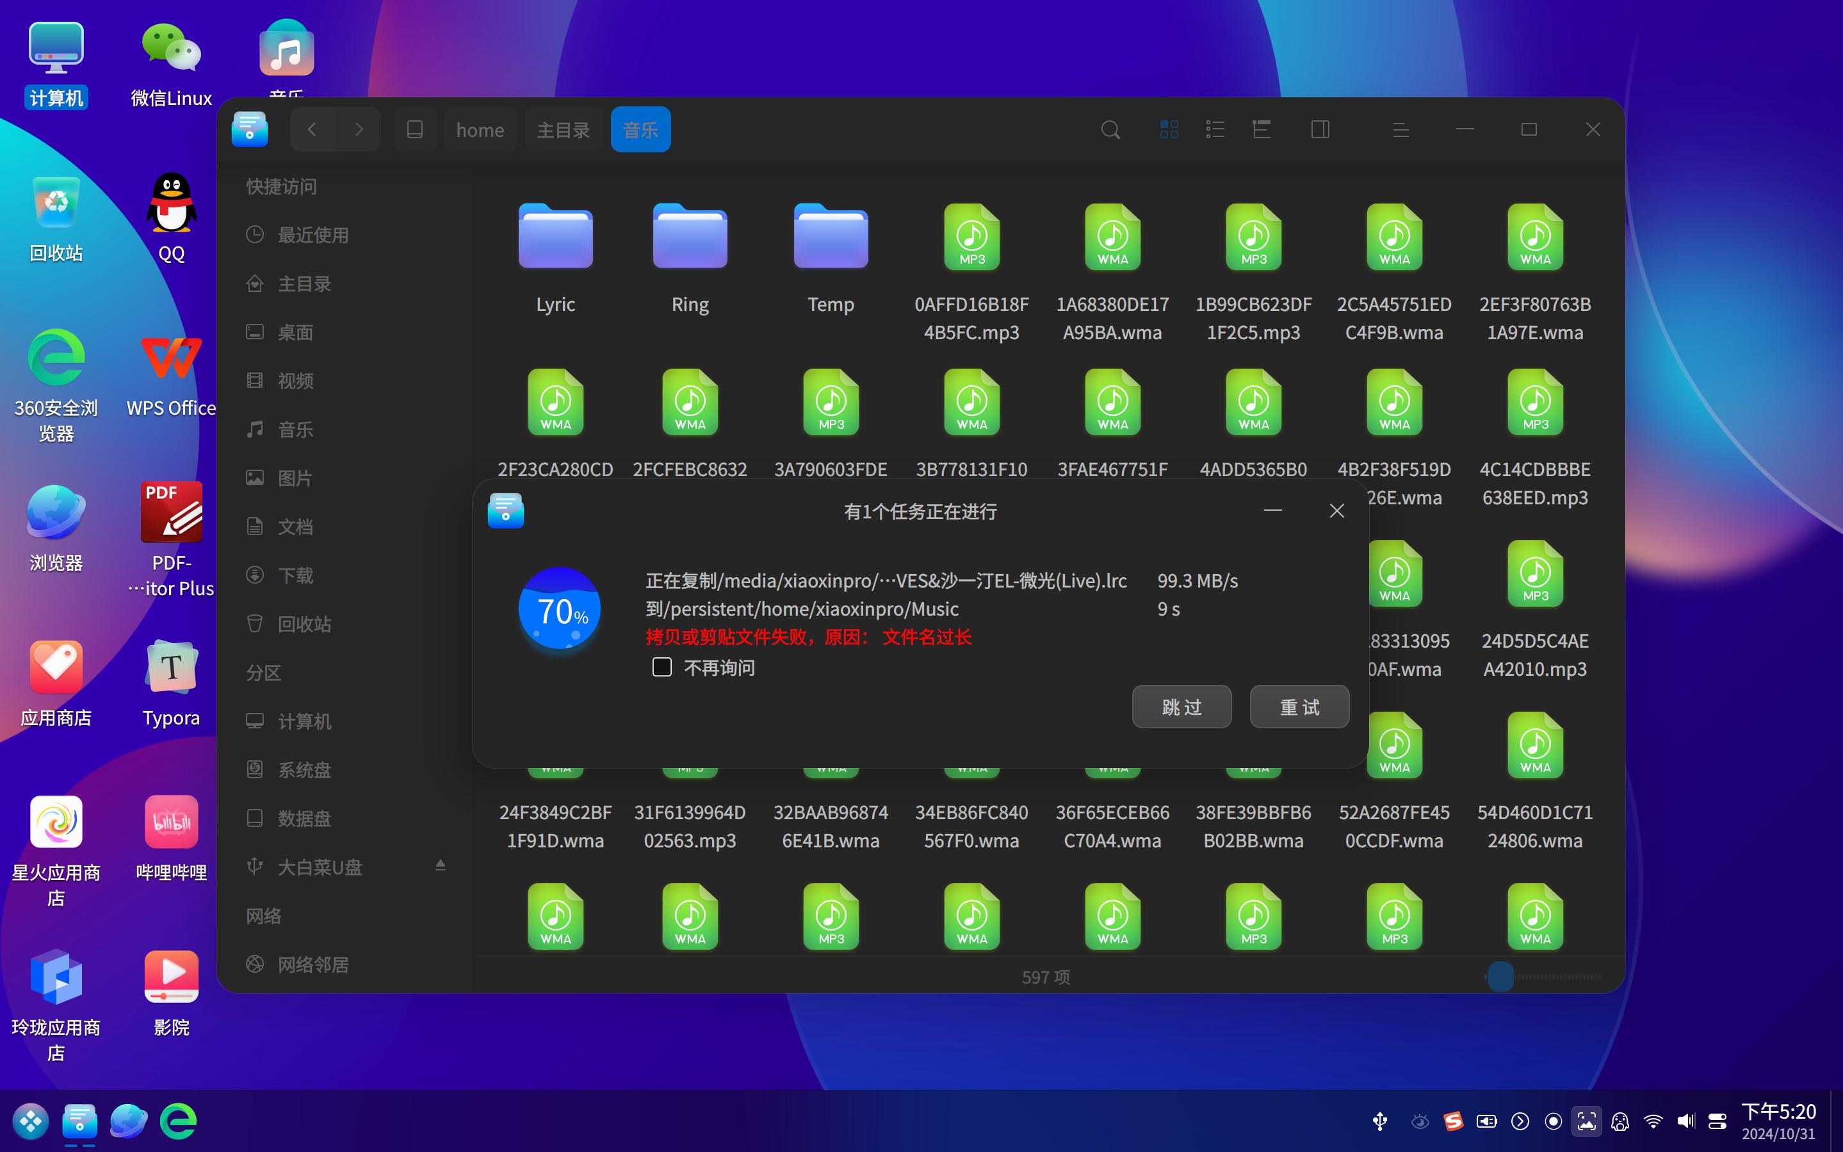Switch to list view mode
This screenshot has width=1843, height=1152.
tap(1215, 129)
